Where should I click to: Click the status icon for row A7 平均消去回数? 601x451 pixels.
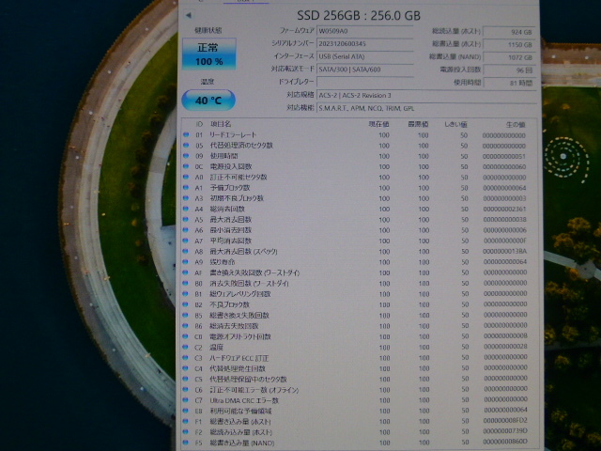[186, 241]
